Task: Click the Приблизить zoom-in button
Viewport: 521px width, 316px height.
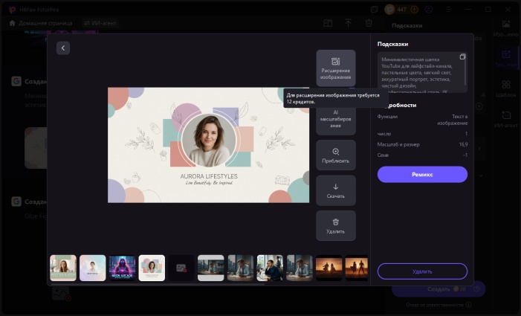Action: [335, 155]
